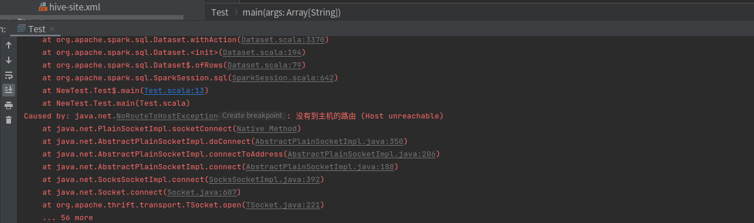This screenshot has height=223, width=754.
Task: Click the Up the Stack Trace arrow
Action: pos(9,45)
